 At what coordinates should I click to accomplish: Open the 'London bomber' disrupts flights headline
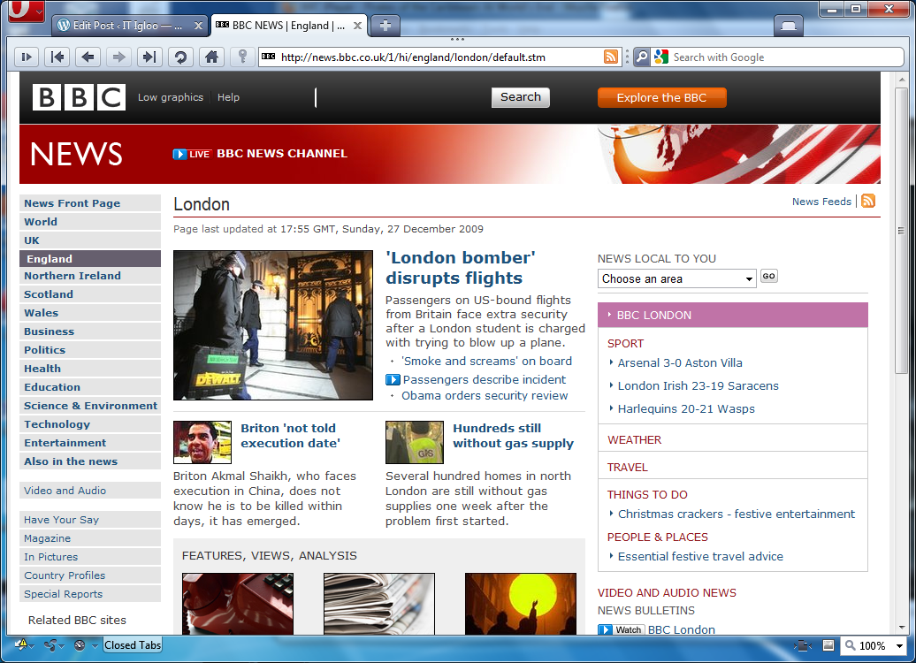tap(461, 268)
